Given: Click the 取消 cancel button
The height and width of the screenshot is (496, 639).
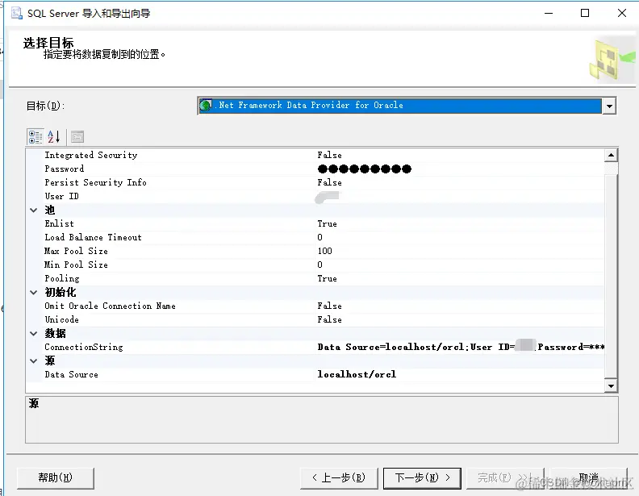Looking at the screenshot, I should pos(588,477).
